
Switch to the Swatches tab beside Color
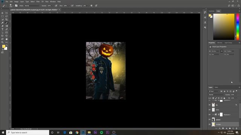coord(212,11)
